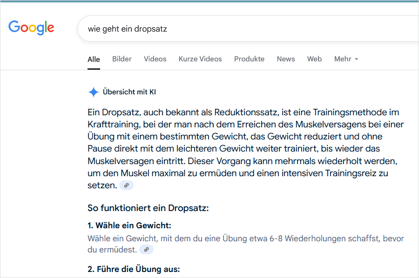The image size is (419, 278).
Task: Click the step '2. Führe die Übung aus:'
Action: [x=134, y=269]
